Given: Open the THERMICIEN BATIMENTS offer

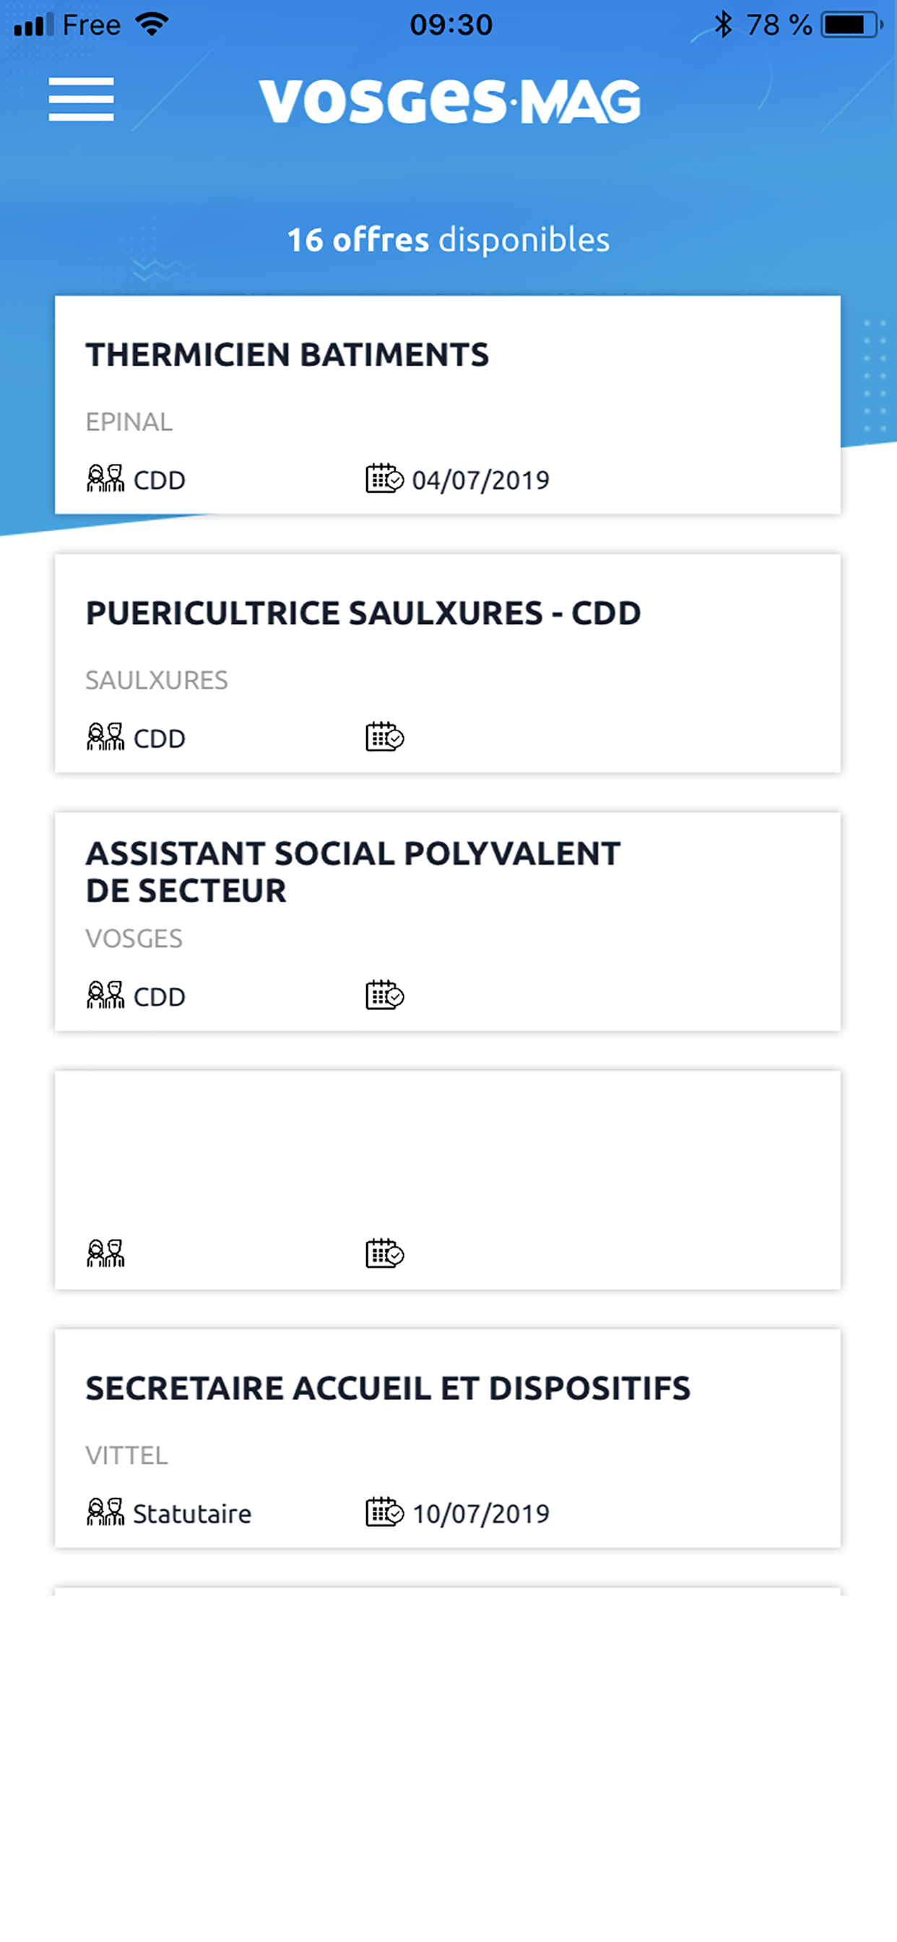Looking at the screenshot, I should 287,355.
